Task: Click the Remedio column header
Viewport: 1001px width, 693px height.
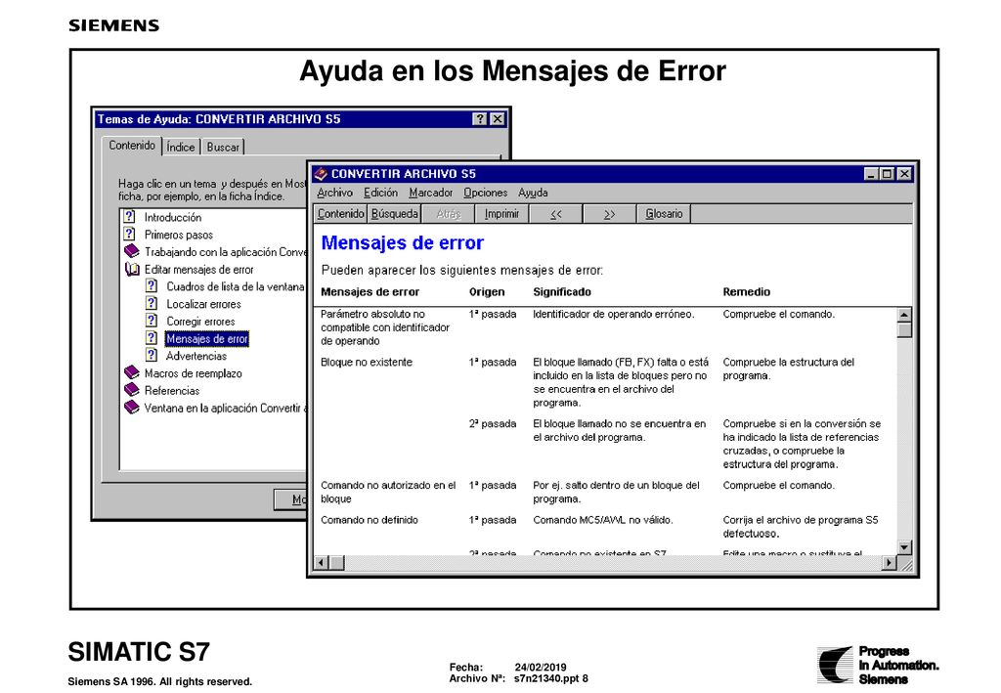Action: click(746, 291)
